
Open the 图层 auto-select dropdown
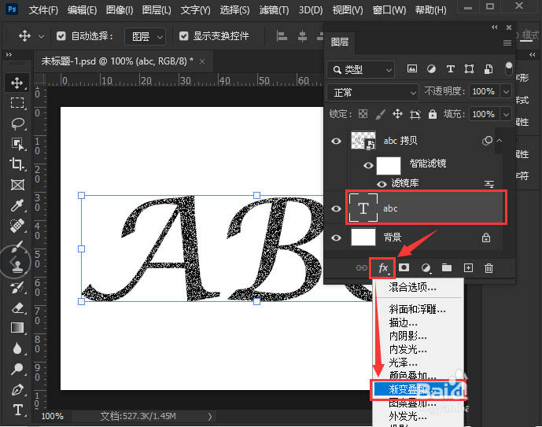(146, 36)
